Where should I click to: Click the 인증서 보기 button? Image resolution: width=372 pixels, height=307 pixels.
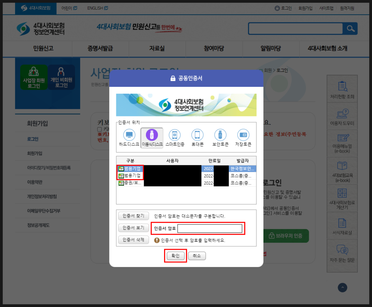click(134, 228)
